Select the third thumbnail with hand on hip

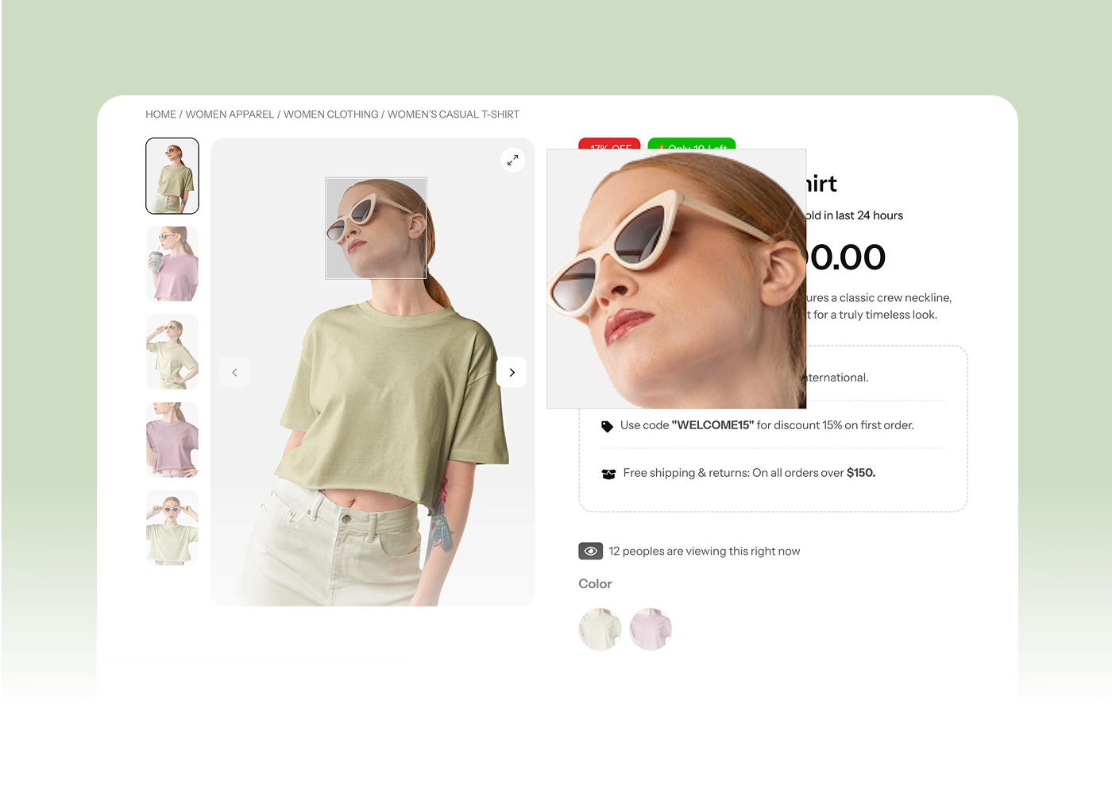[x=172, y=351]
